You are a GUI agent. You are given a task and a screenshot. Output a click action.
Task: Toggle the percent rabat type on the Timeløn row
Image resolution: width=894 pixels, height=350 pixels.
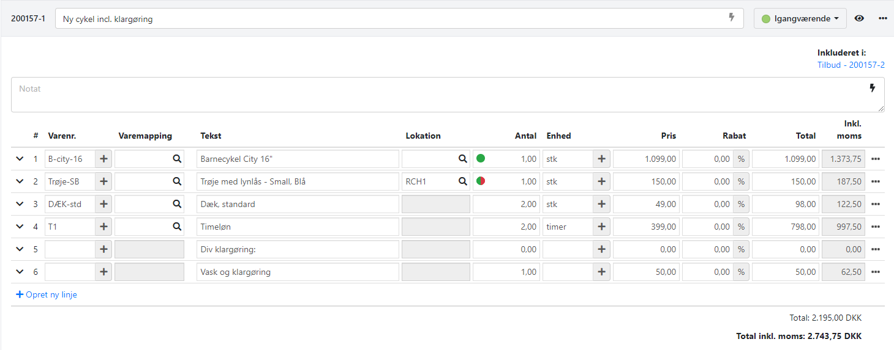point(741,227)
